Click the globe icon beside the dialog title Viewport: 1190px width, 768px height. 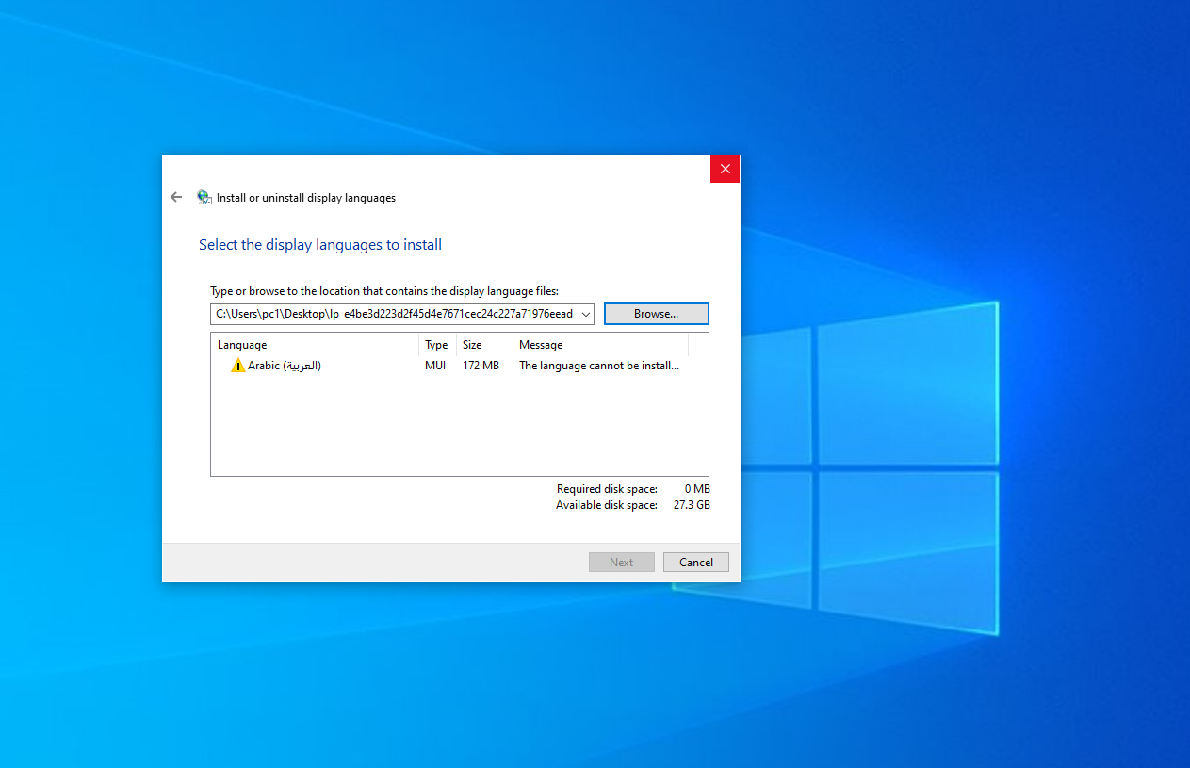coord(204,198)
